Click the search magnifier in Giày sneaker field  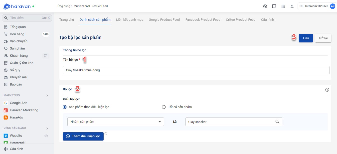277,122
